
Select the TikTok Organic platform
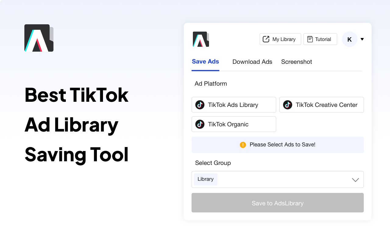click(x=234, y=124)
